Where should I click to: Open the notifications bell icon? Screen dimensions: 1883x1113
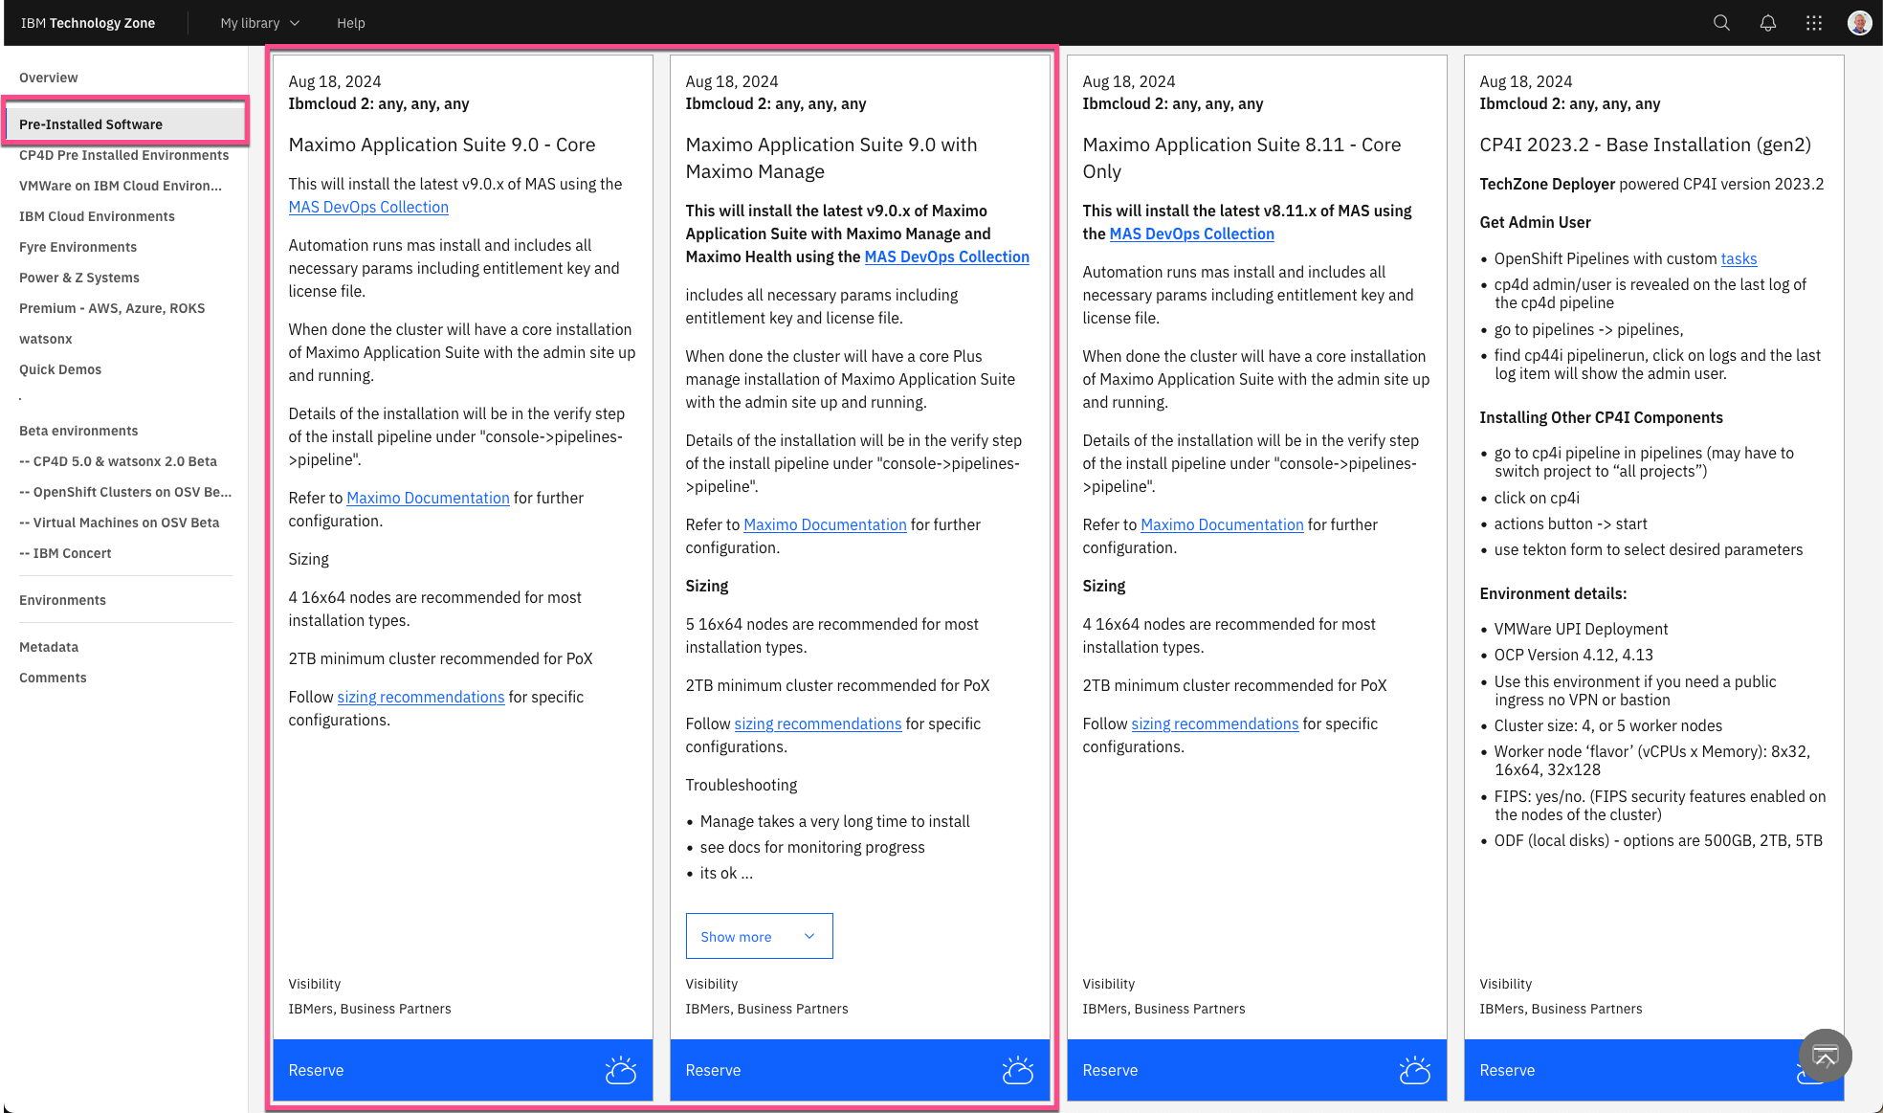coord(1768,23)
